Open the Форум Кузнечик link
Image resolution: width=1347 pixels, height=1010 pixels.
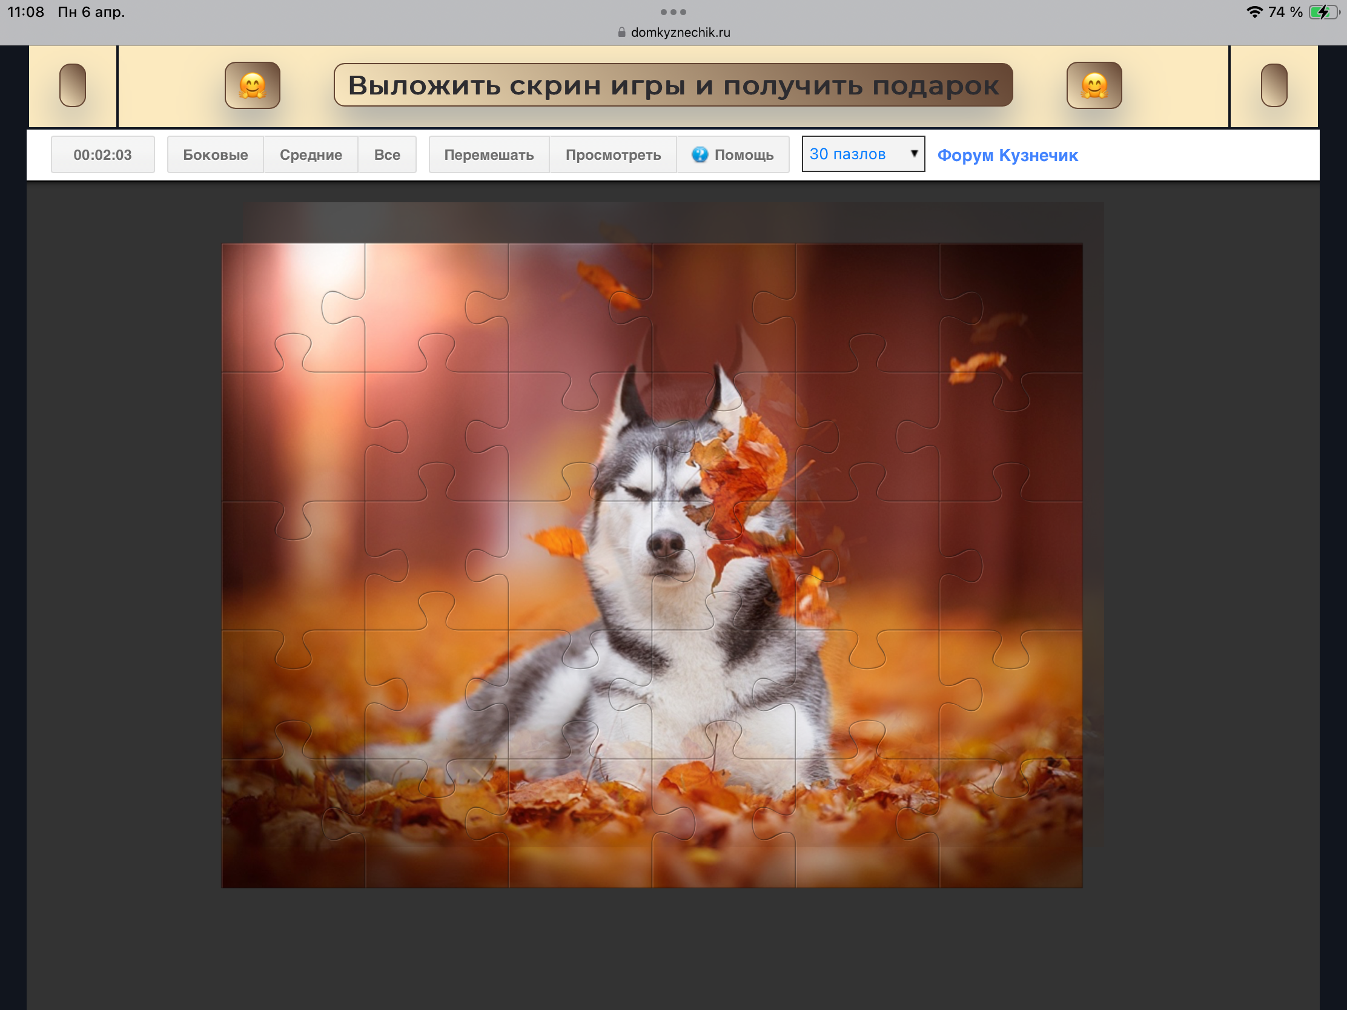click(x=1007, y=155)
